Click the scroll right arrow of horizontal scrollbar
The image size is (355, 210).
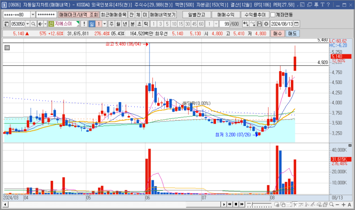[224, 204]
